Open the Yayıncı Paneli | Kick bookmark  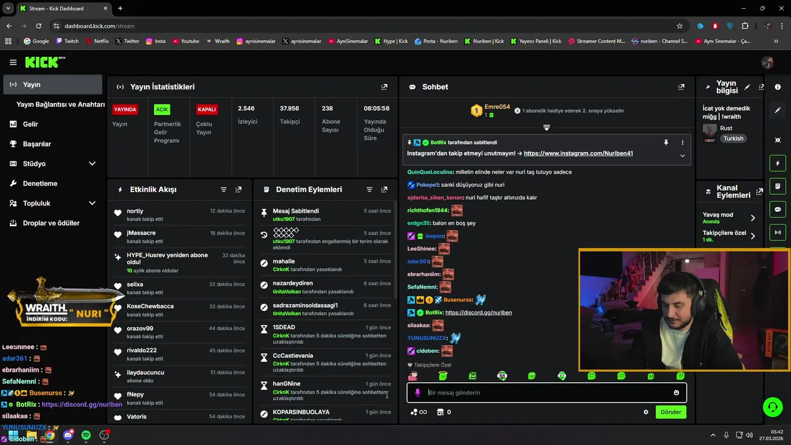[x=536, y=41]
